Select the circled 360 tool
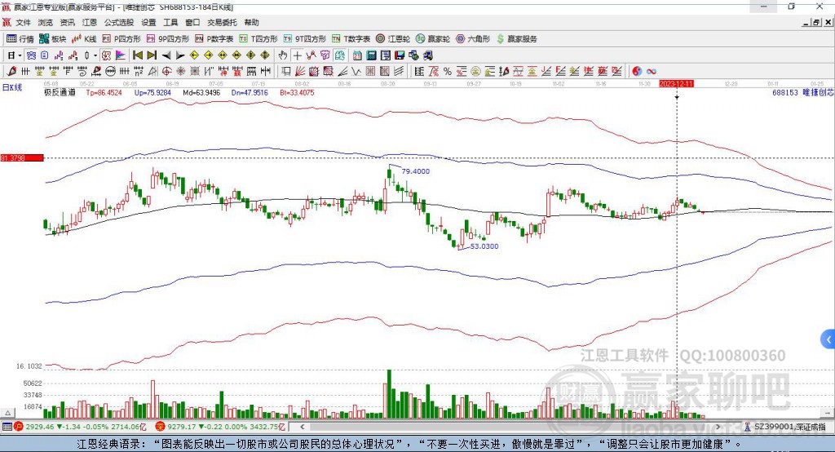 (x=110, y=72)
